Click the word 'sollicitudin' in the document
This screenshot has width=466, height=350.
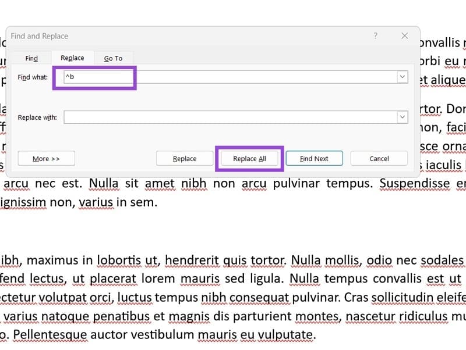(403, 297)
